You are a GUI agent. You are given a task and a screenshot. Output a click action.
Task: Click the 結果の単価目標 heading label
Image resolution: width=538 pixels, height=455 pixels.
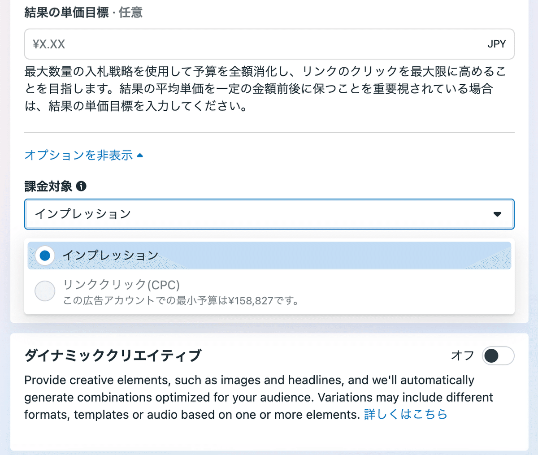[x=66, y=12]
